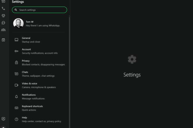Click the laptop icon beside General
Image resolution: width=193 pixels, height=128 pixels.
pos(16,40)
